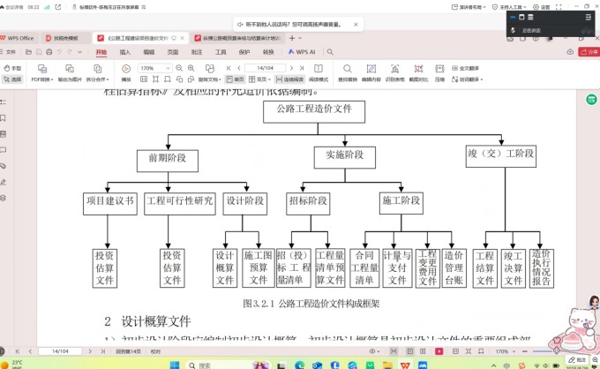Click the Compress (压缩) PDF tool
Image resolution: width=600 pixels, height=369 pixels.
439,74
